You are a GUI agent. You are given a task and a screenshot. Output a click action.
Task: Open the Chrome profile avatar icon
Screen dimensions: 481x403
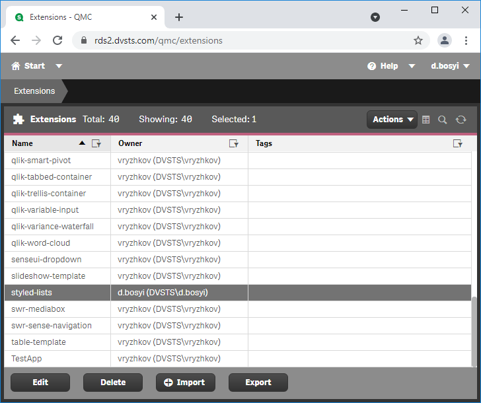[x=445, y=40]
